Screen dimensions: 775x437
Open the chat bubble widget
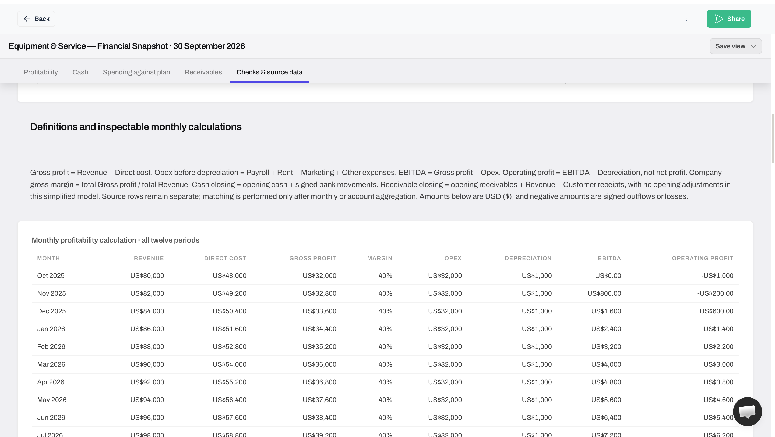[747, 411]
